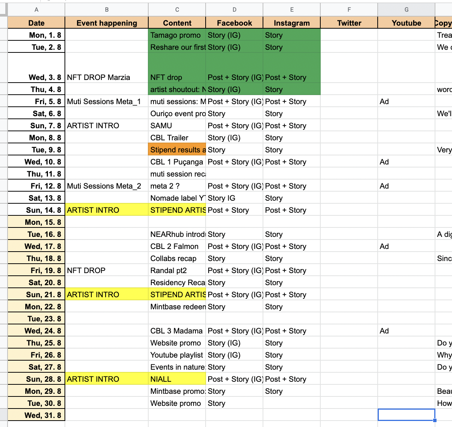Image resolution: width=452 pixels, height=427 pixels.
Task: Select the Residency Recap cell
Action: pos(177,283)
